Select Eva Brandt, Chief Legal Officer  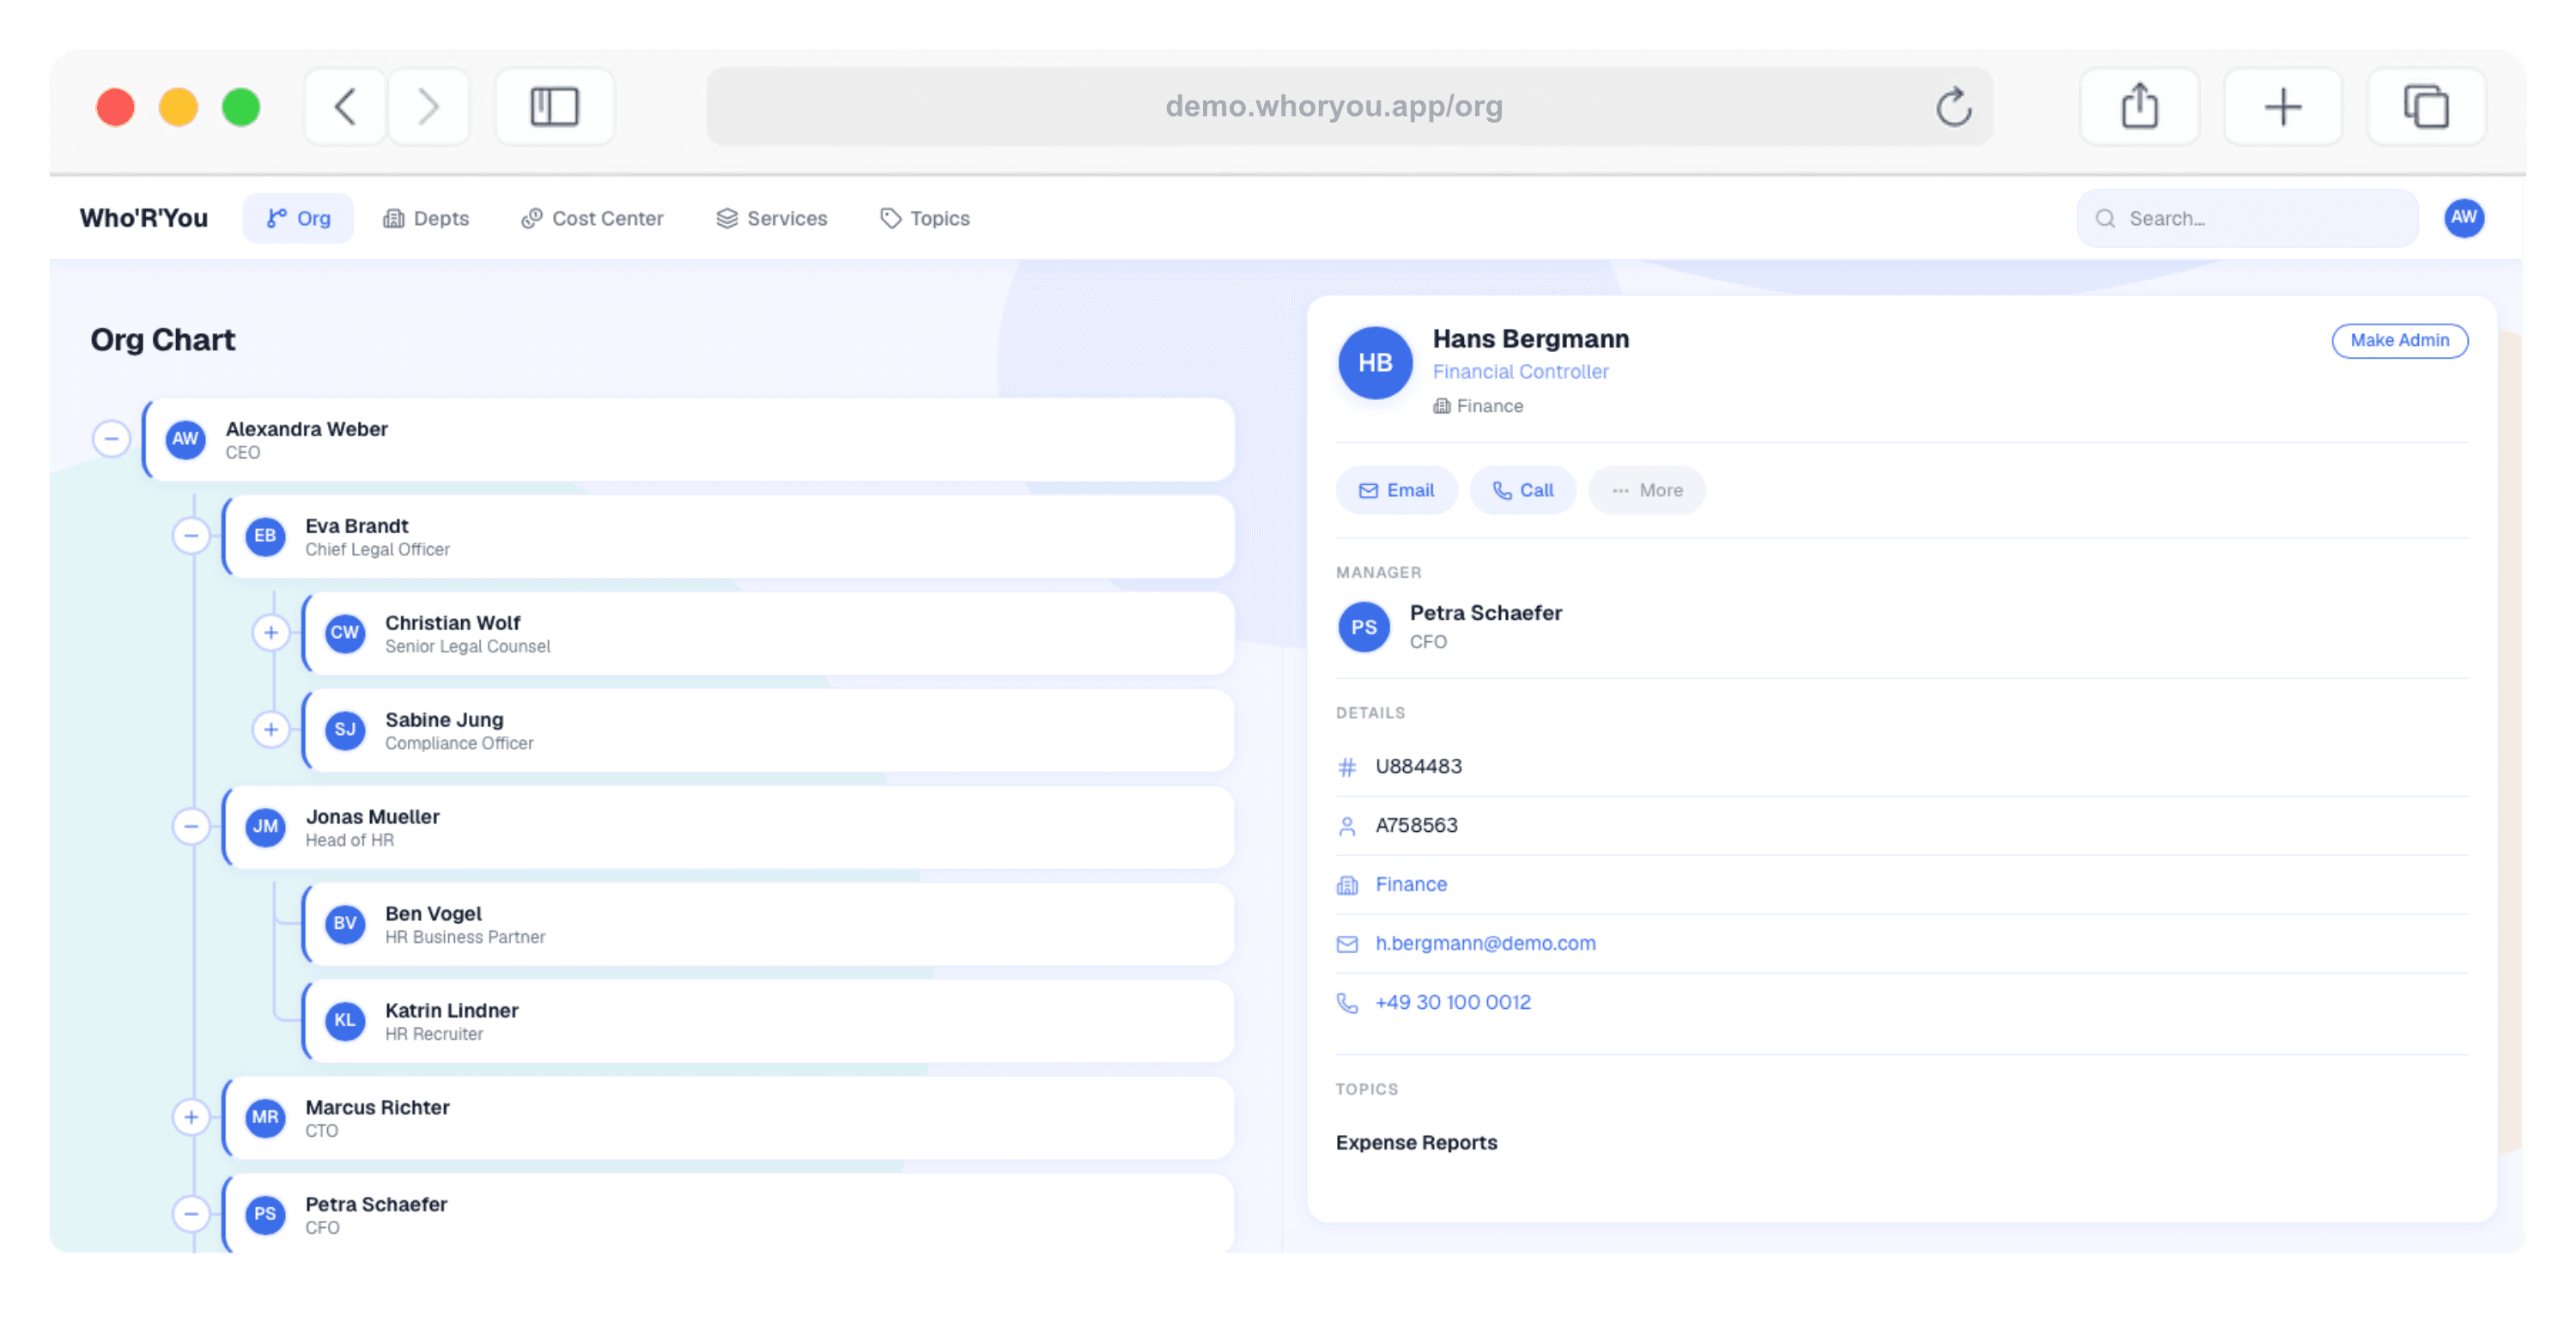(730, 536)
